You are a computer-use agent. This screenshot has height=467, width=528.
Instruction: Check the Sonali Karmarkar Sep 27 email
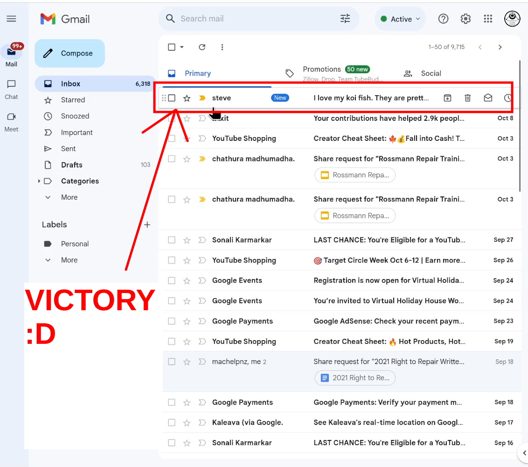pyautogui.click(x=172, y=240)
